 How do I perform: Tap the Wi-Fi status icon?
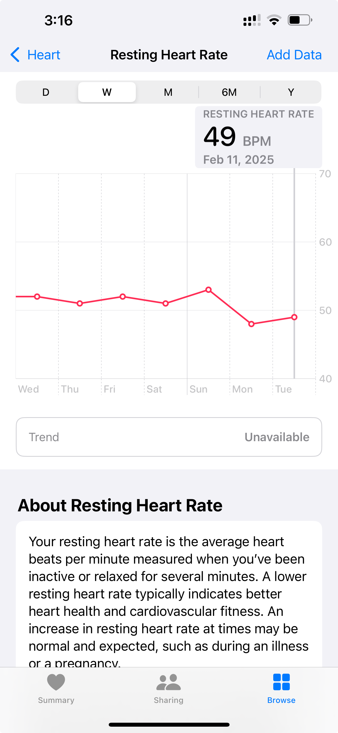coord(274,20)
